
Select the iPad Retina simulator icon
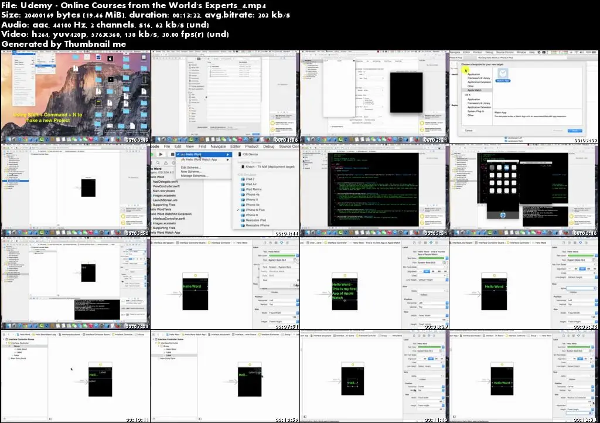click(x=243, y=189)
